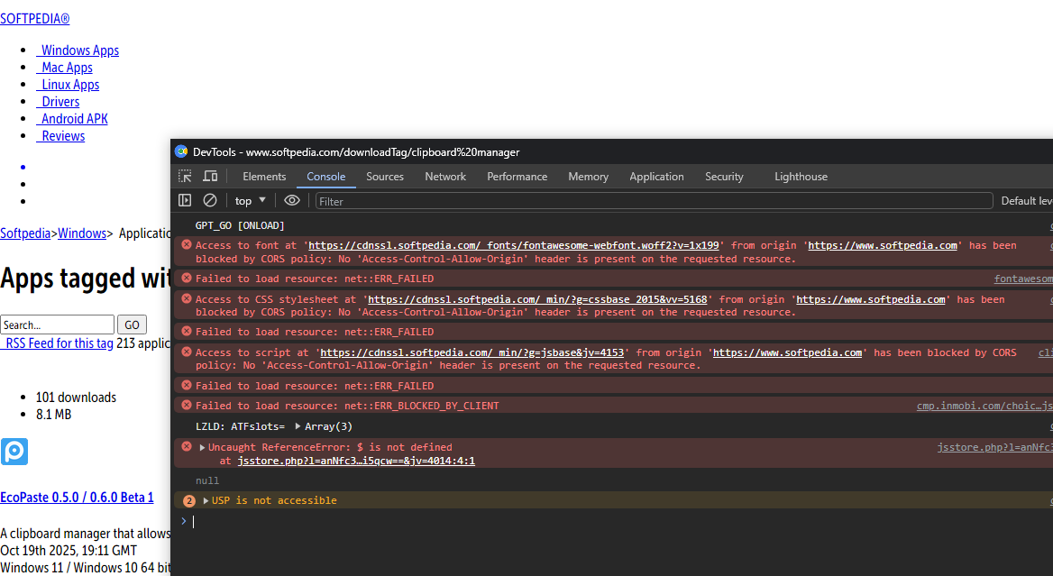Viewport: 1053px width, 576px height.
Task: Toggle the device toolbar icon
Action: [x=210, y=177]
